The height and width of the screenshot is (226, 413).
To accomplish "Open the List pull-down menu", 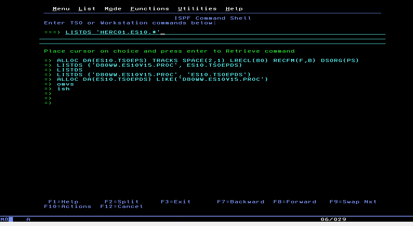I will click(87, 9).
